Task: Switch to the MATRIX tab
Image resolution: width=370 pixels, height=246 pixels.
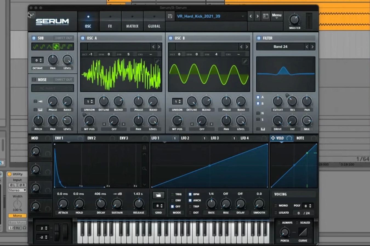Action: (132, 21)
